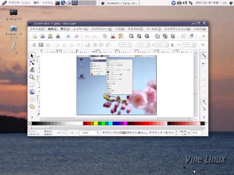Open the palette menu arrow at the palette's right end

click(x=206, y=123)
